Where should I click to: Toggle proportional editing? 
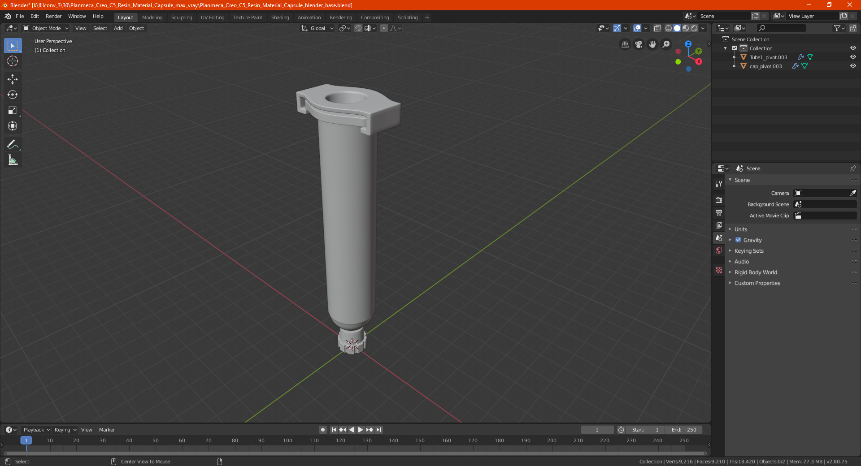click(384, 28)
